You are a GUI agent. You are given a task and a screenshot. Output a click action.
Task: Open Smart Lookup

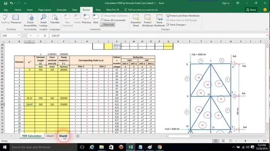[x=43, y=21]
